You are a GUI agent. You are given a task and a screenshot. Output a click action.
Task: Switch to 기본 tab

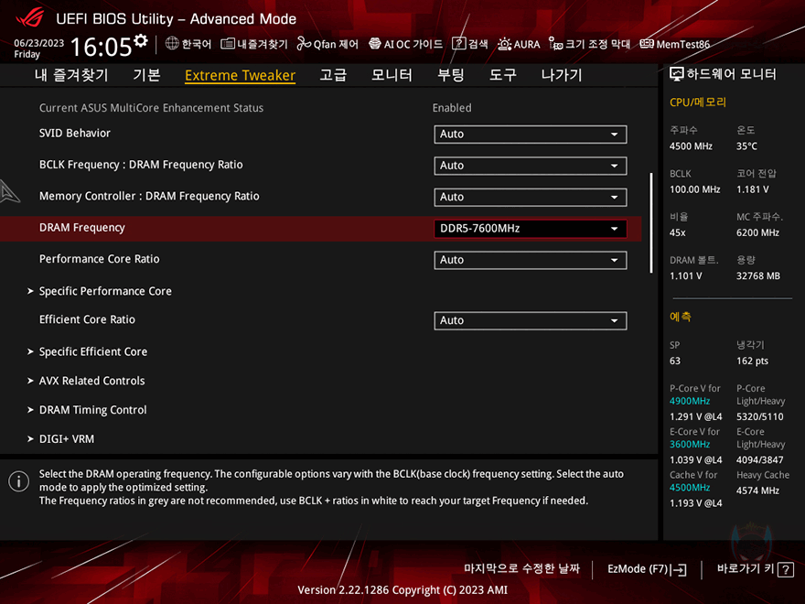147,75
